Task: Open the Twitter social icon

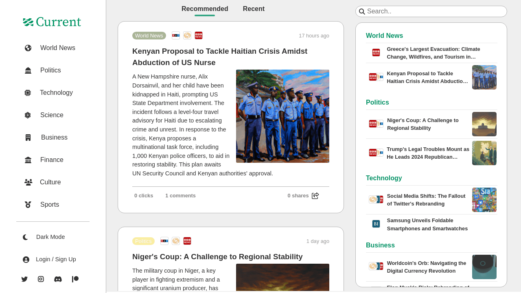Action: (x=24, y=279)
